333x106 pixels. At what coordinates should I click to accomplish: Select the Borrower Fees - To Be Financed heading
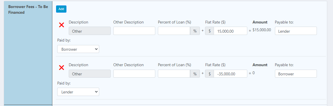coord(28,9)
